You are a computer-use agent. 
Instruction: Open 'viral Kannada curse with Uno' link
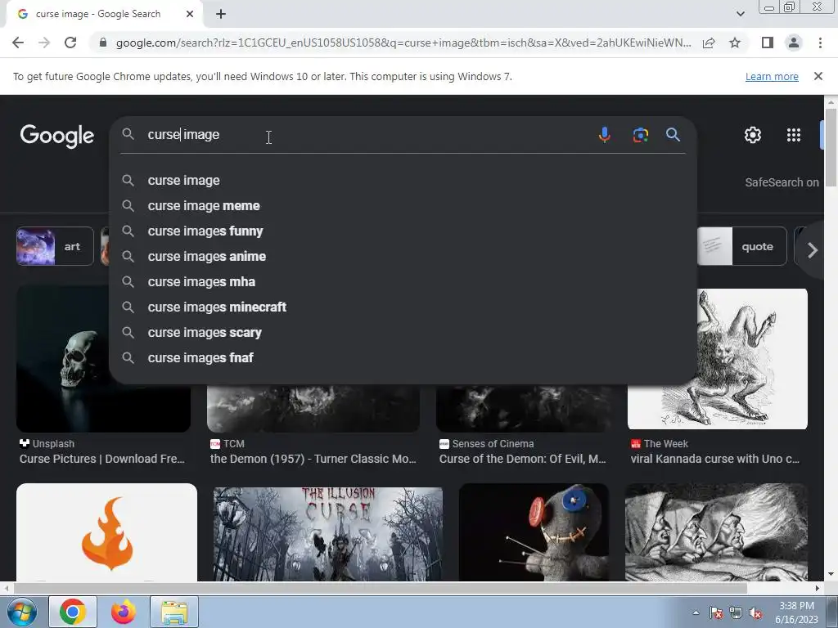click(715, 459)
